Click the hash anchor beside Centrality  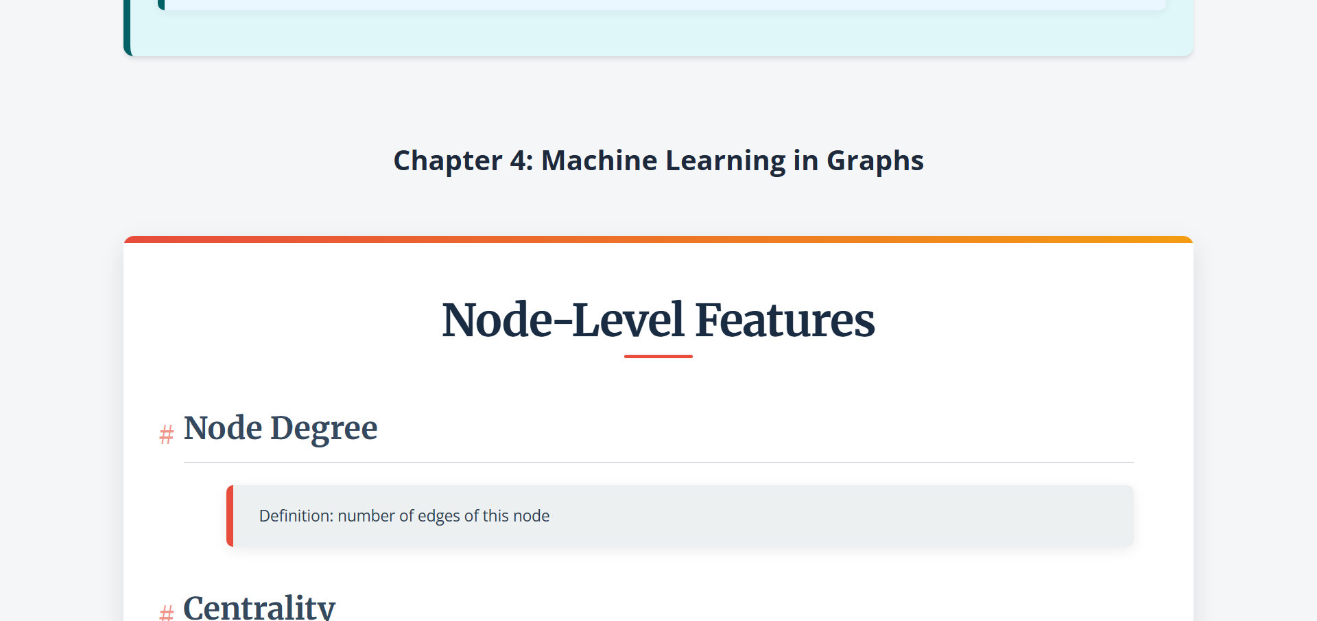pyautogui.click(x=166, y=611)
